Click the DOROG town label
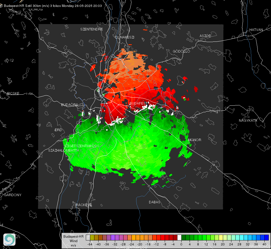This screenshot has width=271, height=249. (x=36, y=9)
